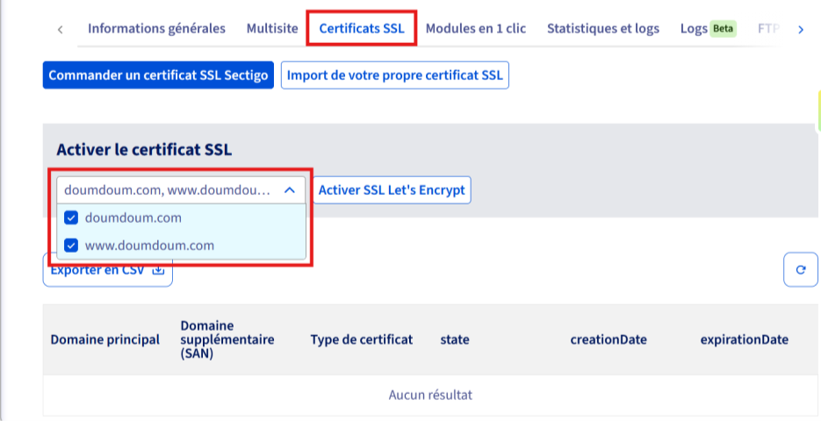Go to the Modules en 1 clic tab
Viewport: 821px width, 421px height.
pyautogui.click(x=475, y=29)
